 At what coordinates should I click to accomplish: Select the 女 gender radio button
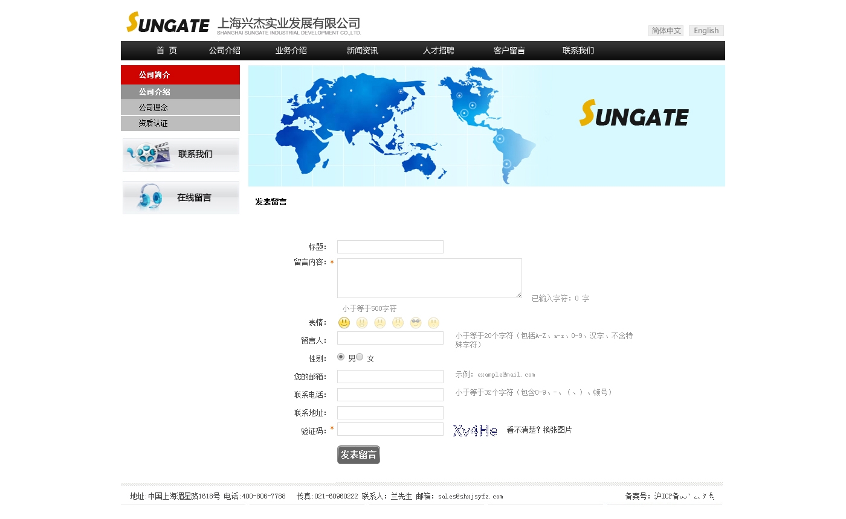pos(360,357)
